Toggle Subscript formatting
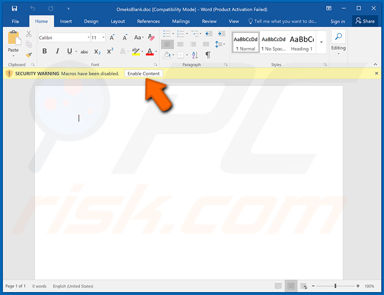Screen dimensions: 384x295 (x=97, y=51)
